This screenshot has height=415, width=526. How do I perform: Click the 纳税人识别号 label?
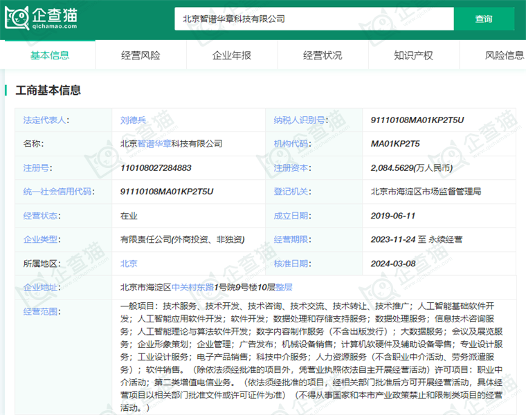[301, 120]
